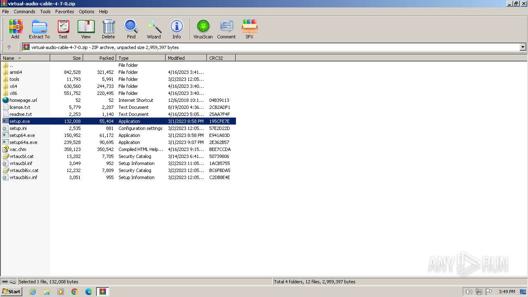Image resolution: width=528 pixels, height=297 pixels.
Task: Sort by the CRC32 column header
Action: 222,58
